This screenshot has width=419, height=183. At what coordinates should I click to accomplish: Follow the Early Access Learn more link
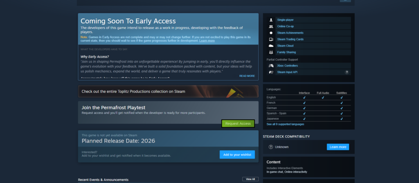207,41
